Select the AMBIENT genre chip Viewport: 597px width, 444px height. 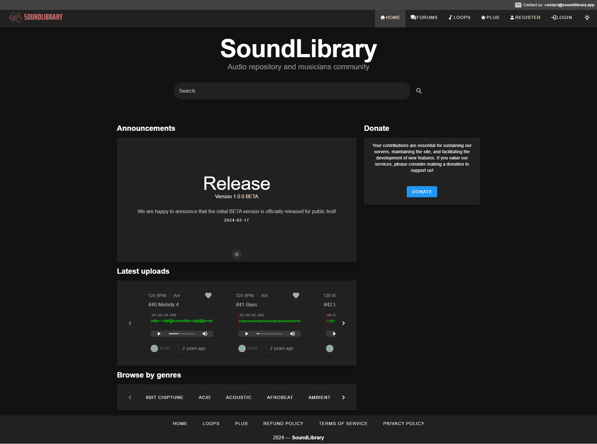pyautogui.click(x=319, y=397)
